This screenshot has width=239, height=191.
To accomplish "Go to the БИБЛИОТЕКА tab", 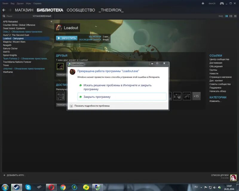I will click(50, 10).
